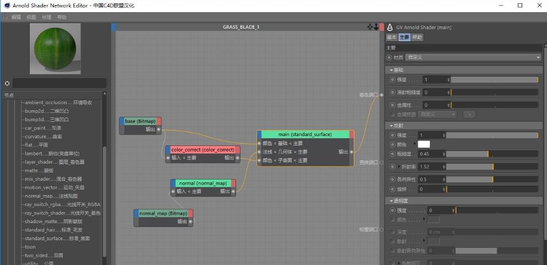Click the pan (four-arrow) icon in GRASS_BLADE_1 header
The height and width of the screenshot is (265, 547).
point(370,27)
